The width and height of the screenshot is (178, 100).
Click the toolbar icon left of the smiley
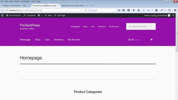click(x=149, y=10)
